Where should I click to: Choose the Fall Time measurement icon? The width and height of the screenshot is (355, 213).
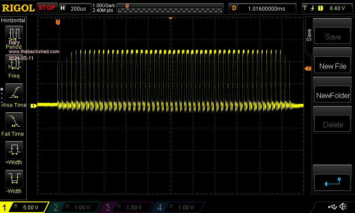14,122
